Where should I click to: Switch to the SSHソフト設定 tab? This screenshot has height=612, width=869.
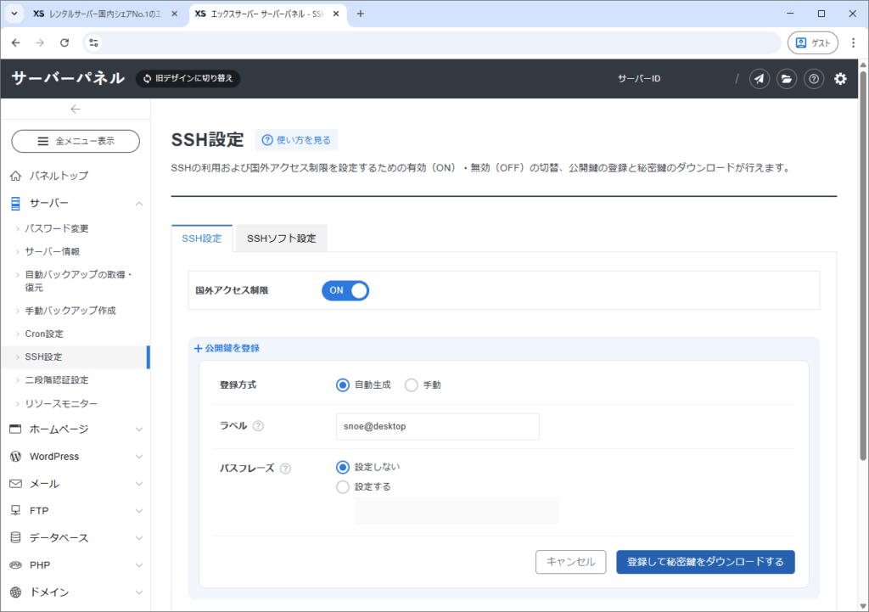(281, 239)
